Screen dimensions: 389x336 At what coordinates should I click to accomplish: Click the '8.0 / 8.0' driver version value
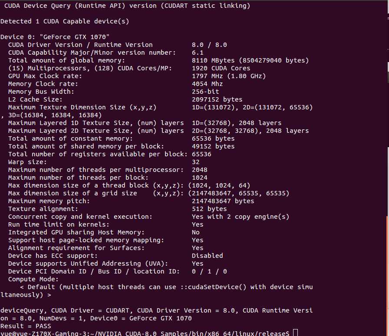pyautogui.click(x=209, y=45)
